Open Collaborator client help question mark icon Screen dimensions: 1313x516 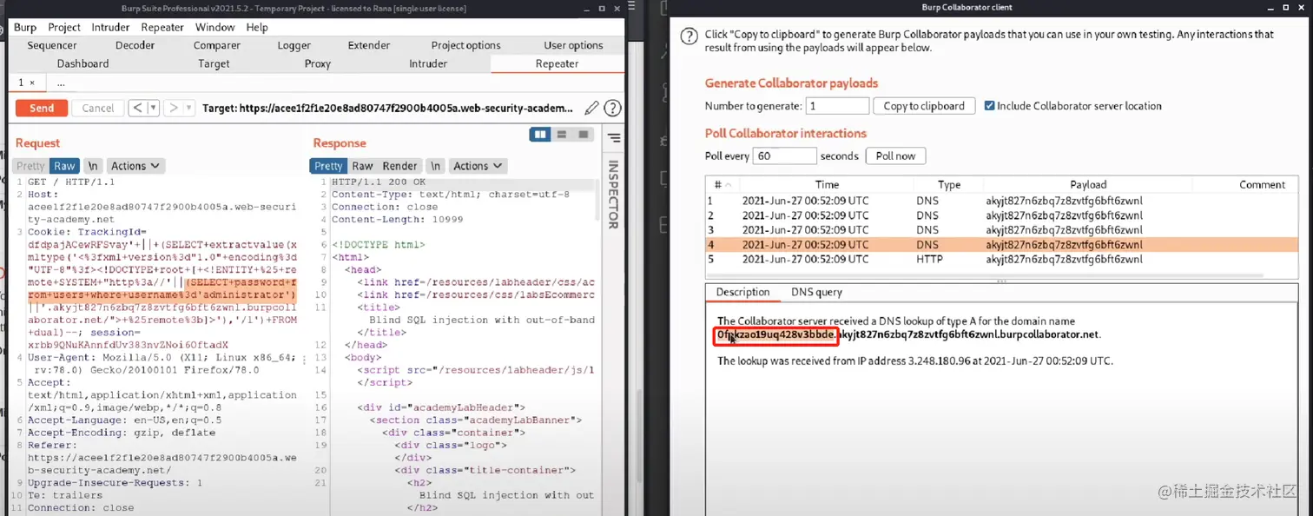click(x=689, y=36)
